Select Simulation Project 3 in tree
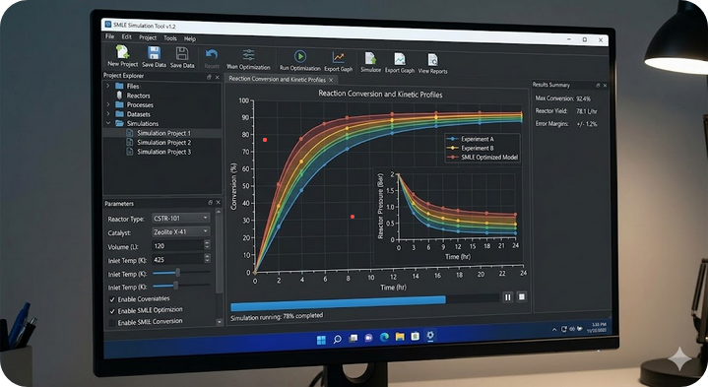Viewport: 708px width, 387px height. click(163, 152)
